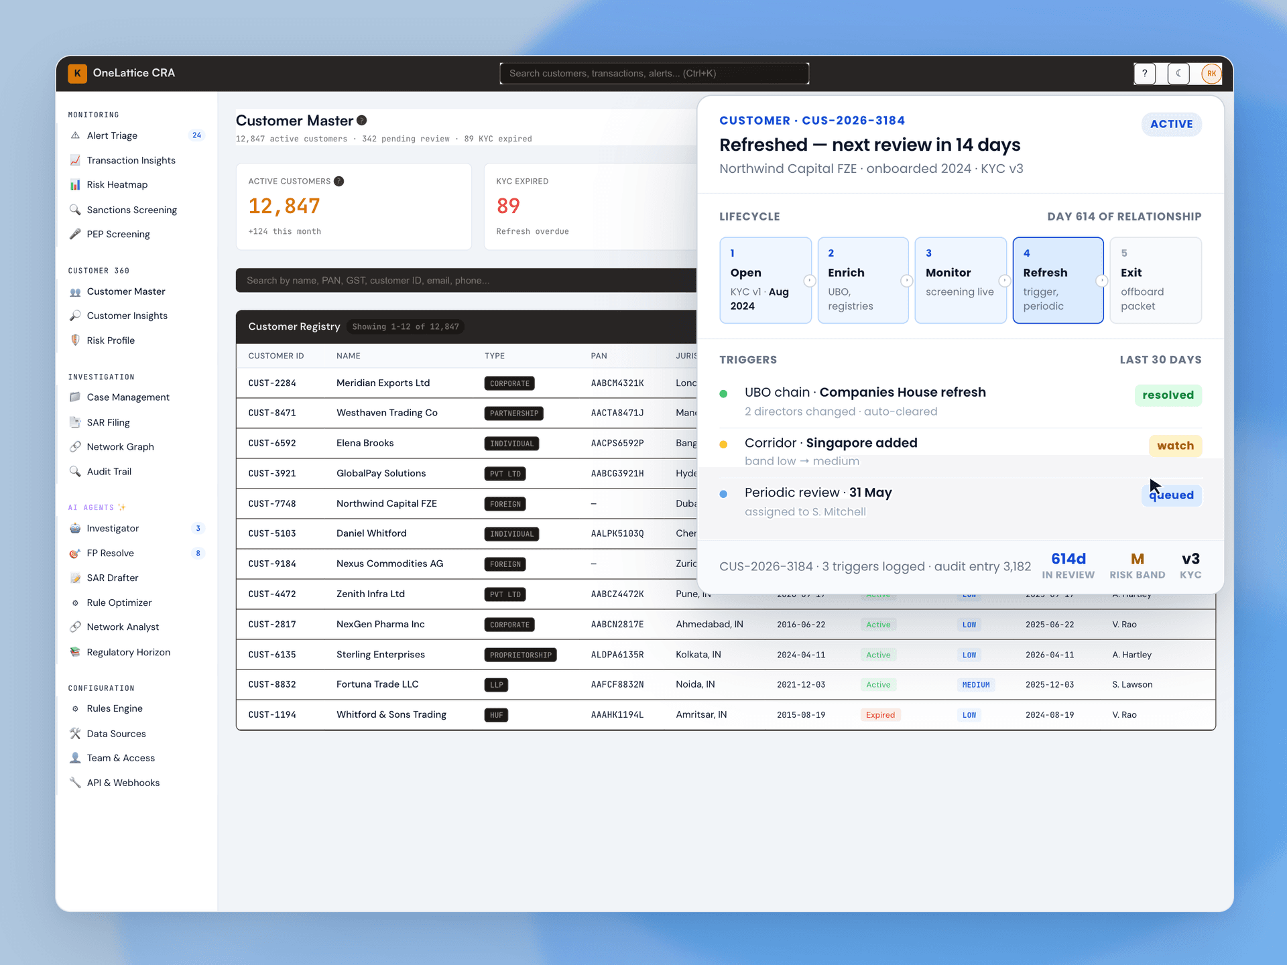
Task: Open Team & Access settings
Action: (x=137, y=758)
